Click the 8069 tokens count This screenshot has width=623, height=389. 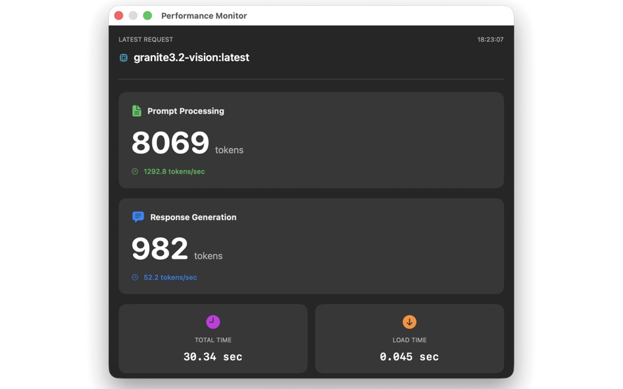(x=170, y=143)
